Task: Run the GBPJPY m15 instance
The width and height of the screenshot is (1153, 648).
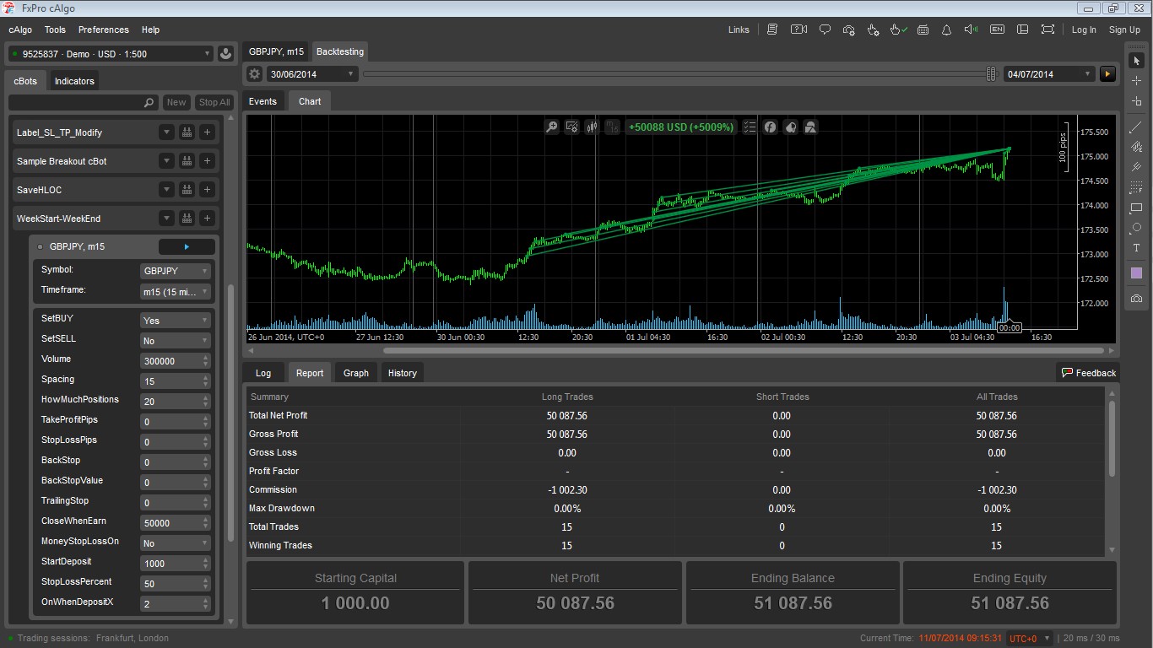Action: point(187,247)
